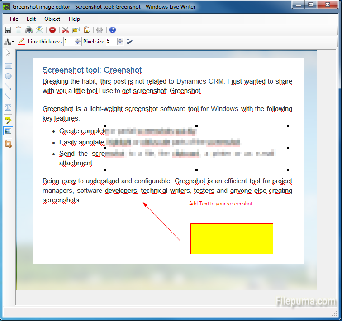
Task: Copy image to clipboard via toolbar icon
Action: (x=18, y=30)
